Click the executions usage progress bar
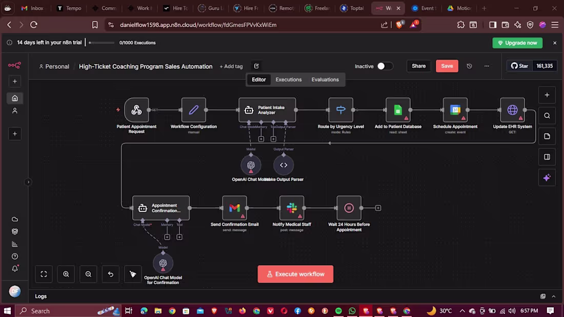This screenshot has height=317, width=564. coord(102,43)
